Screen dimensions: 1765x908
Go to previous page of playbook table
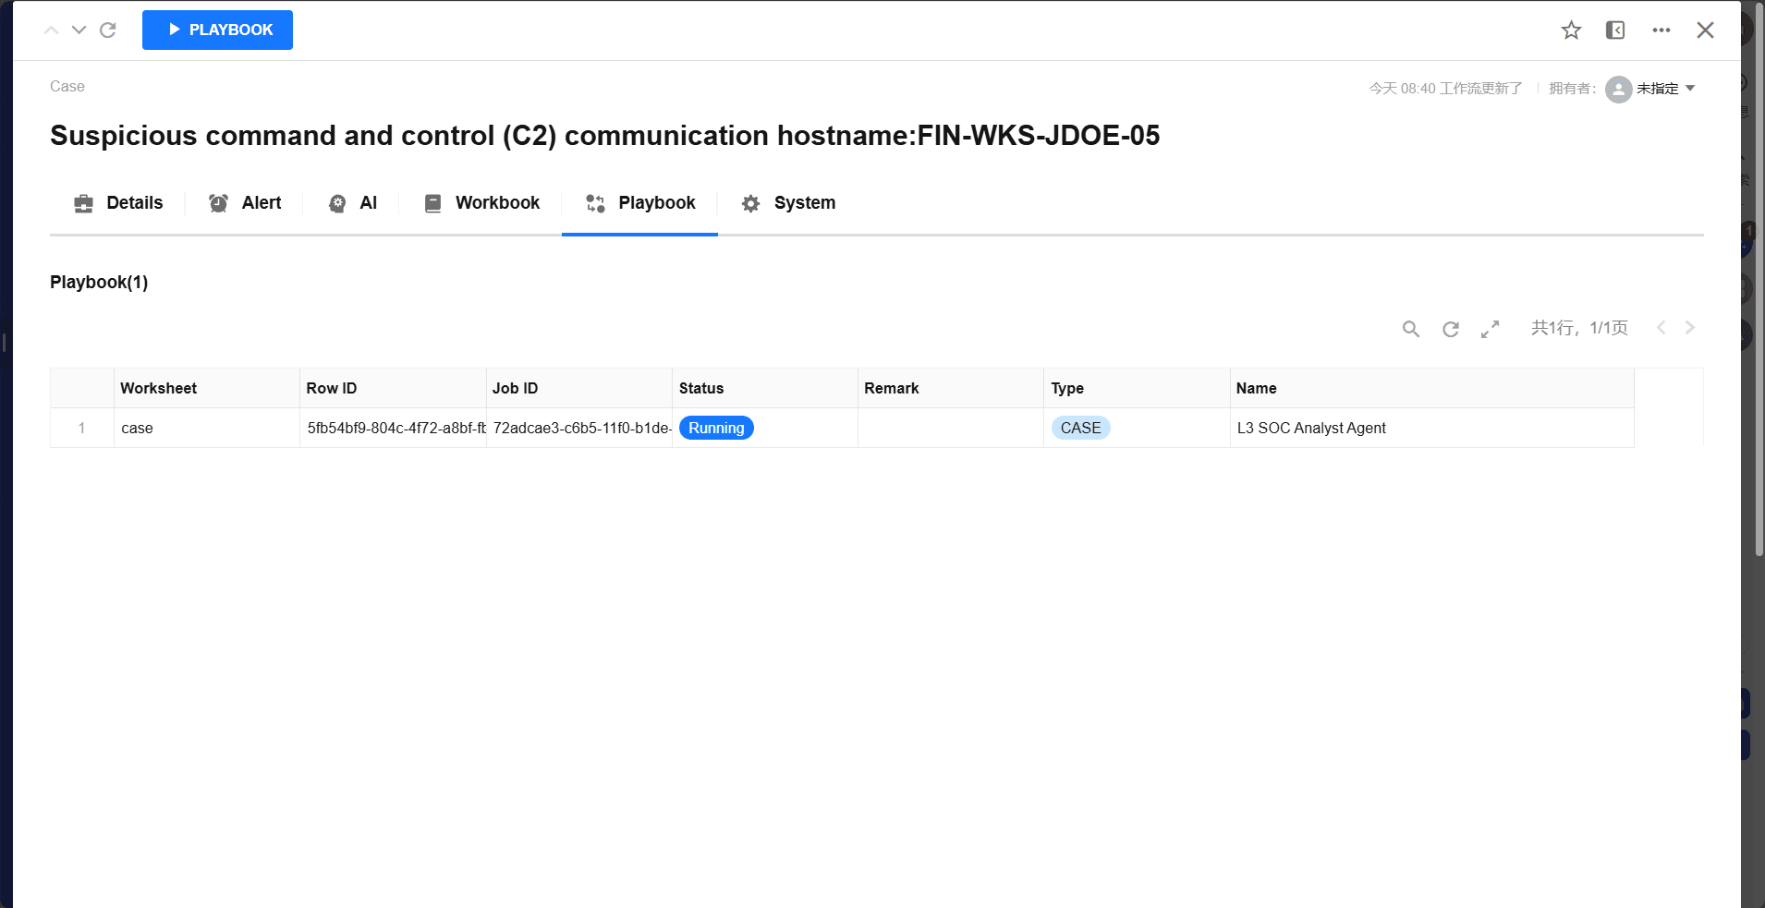(1662, 328)
